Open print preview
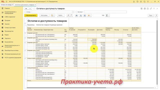This screenshot has height=90, width=160. click(x=81, y=15)
